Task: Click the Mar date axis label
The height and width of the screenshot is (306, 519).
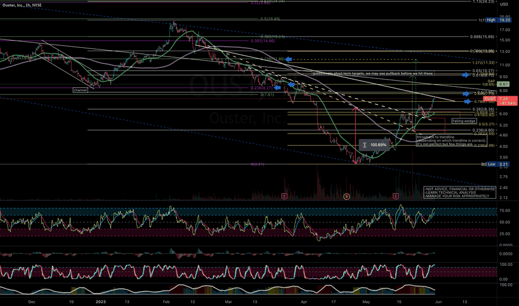Action: 228,302
